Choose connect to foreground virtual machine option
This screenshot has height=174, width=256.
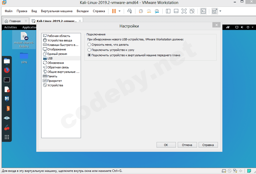tap(89, 55)
